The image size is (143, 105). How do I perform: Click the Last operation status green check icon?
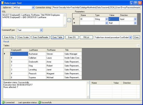[x=40, y=102]
